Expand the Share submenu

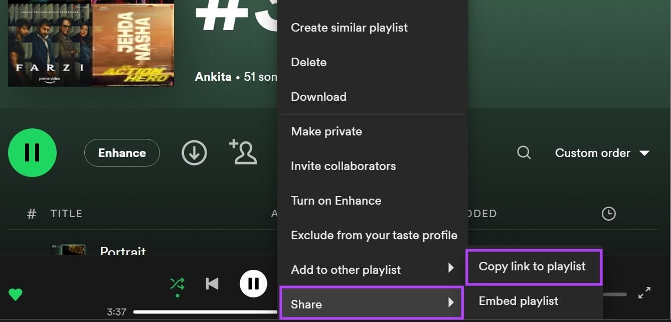372,304
